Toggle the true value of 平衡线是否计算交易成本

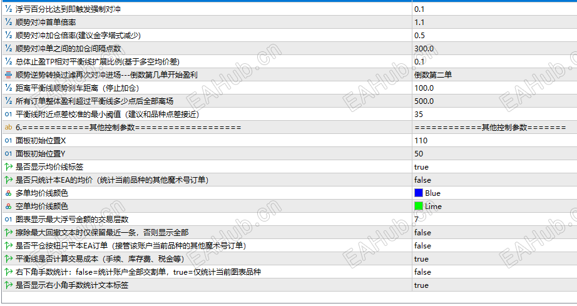tap(421, 259)
